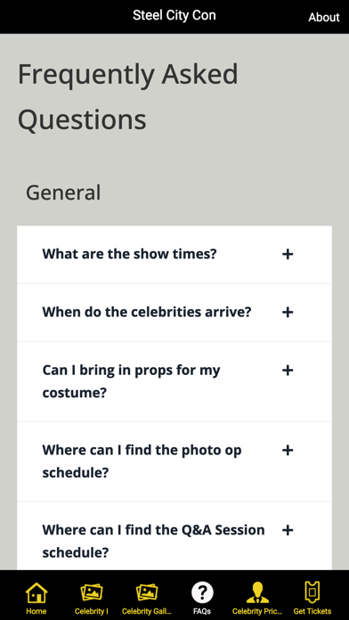Expand plus icon for celebrities arrive question
Screen dimensions: 349x620
coord(288,313)
